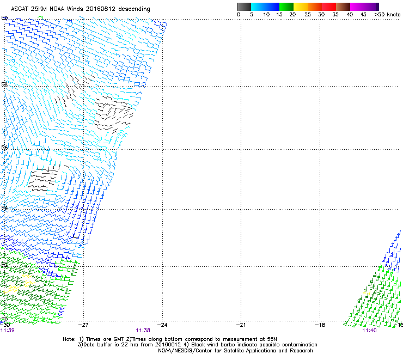Click the 'Times are GMT' note line

click(x=170, y=339)
